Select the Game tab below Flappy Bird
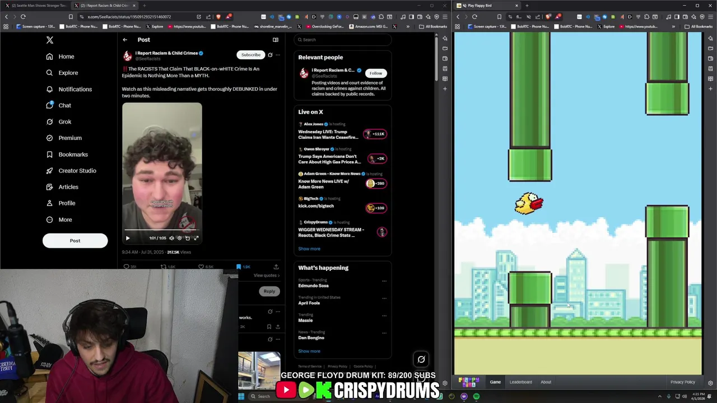Viewport: 717px width, 403px height. [495, 382]
